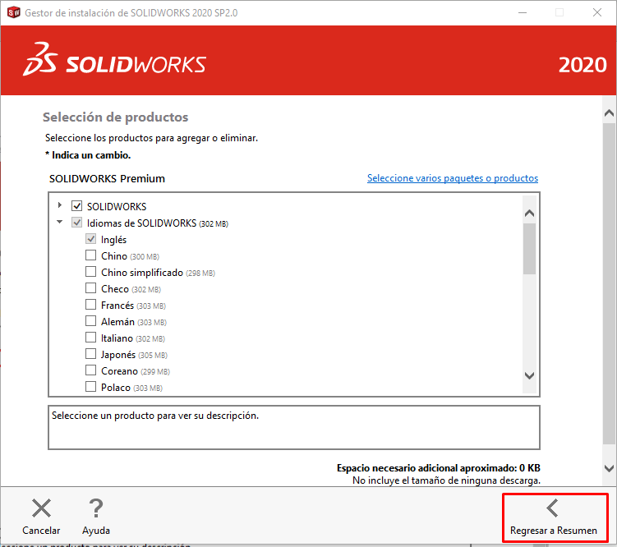Toggle the SOLIDWORKS product checkbox
The image size is (617, 547).
pyautogui.click(x=76, y=205)
